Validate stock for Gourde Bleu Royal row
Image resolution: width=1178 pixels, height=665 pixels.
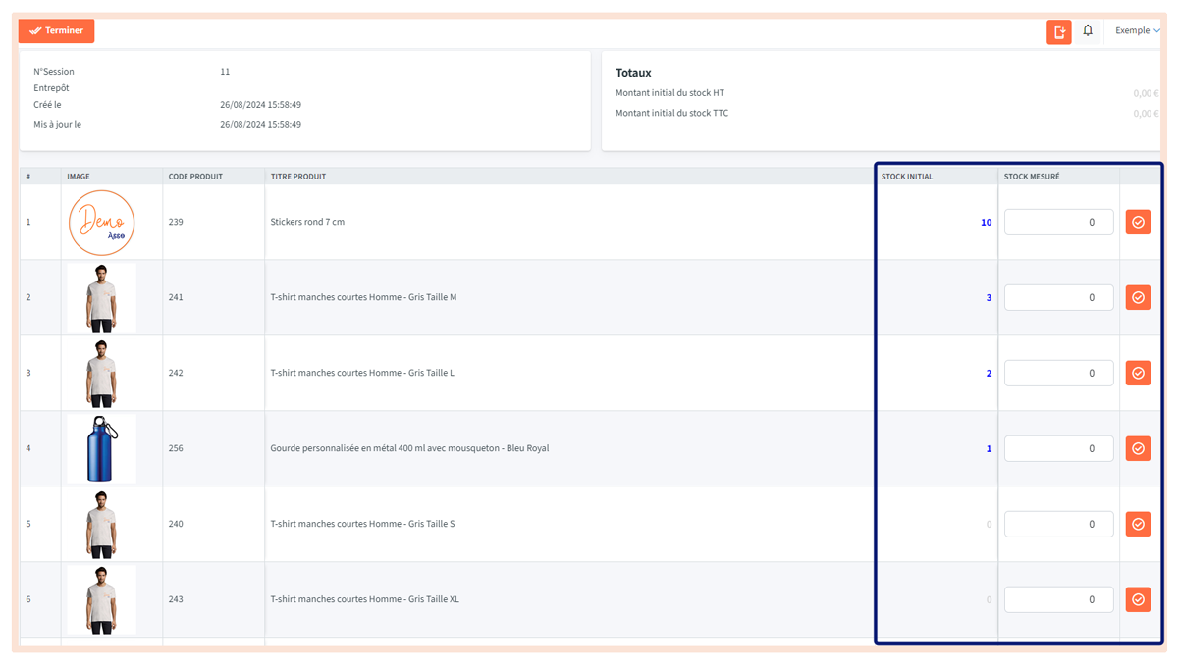coord(1138,449)
